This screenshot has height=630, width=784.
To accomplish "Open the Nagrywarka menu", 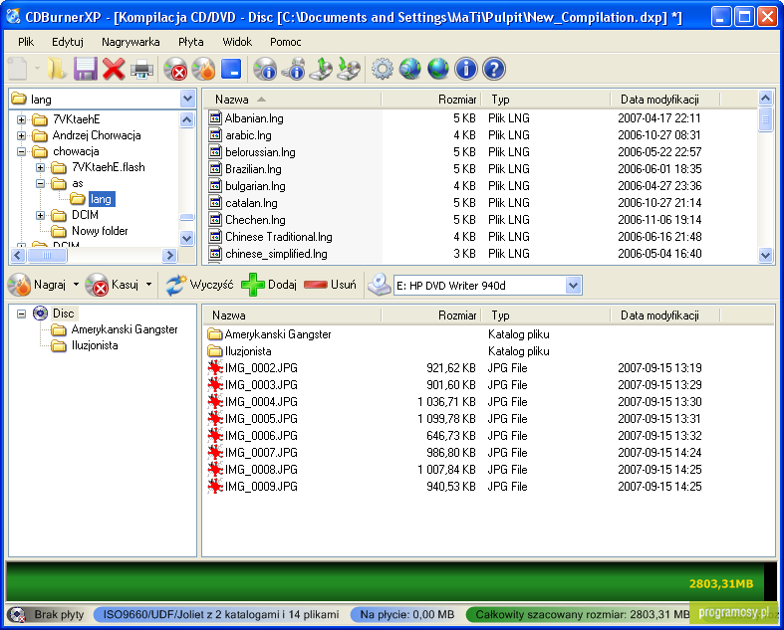I will pyautogui.click(x=131, y=42).
